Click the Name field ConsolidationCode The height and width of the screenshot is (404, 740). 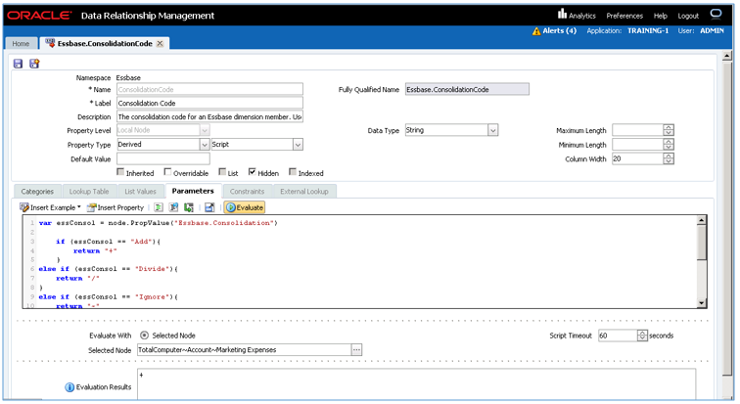209,89
